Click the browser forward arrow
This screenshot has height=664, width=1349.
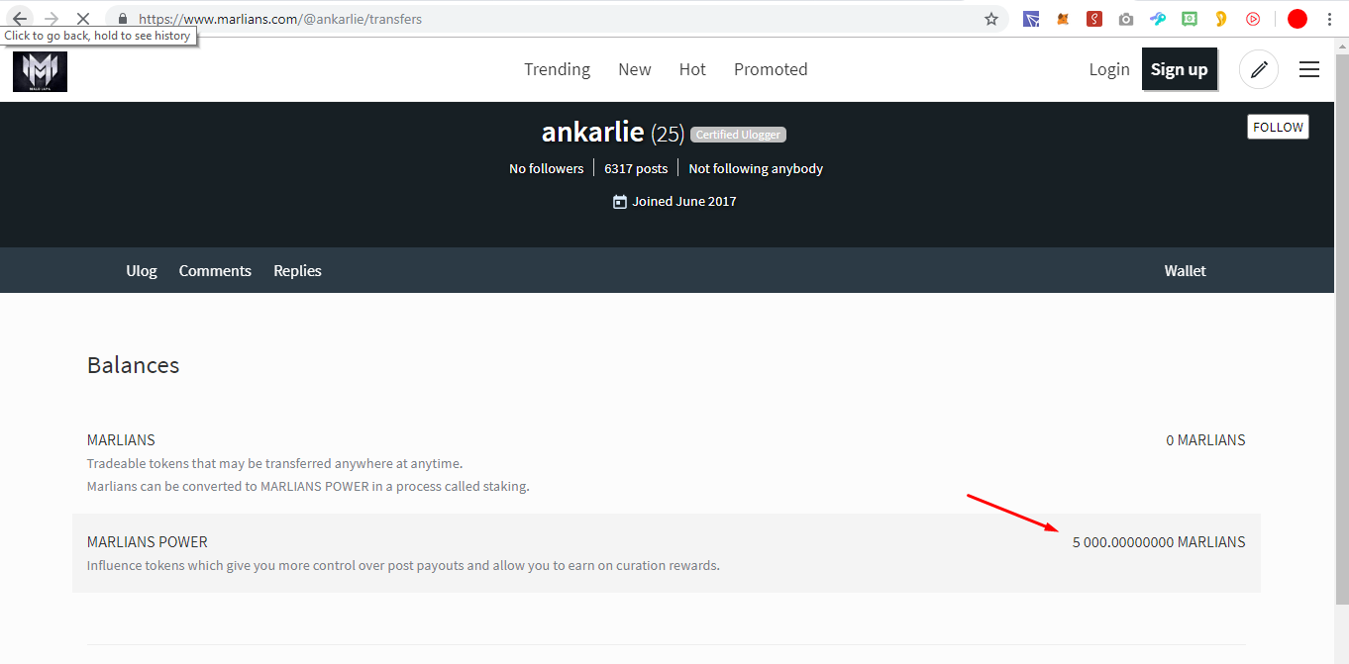(x=52, y=19)
